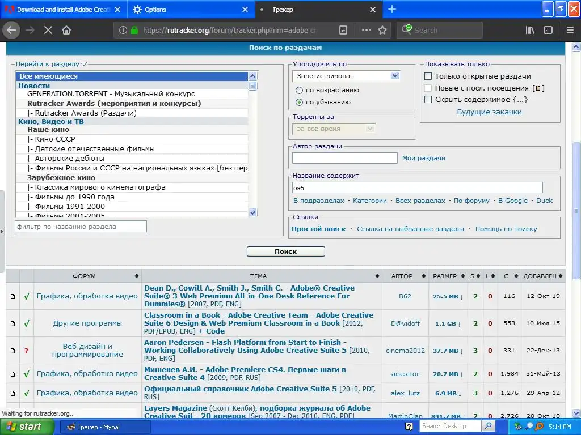Viewport: 581px width, 435px height.
Task: Close the Options tab
Action: tap(245, 10)
